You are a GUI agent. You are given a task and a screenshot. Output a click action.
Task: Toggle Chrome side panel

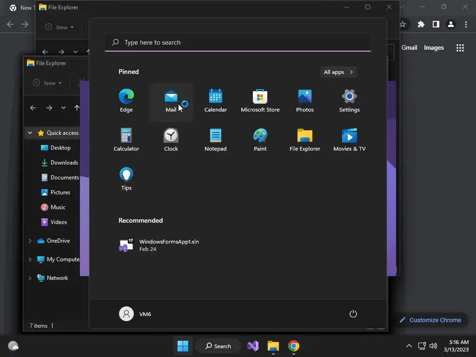click(x=436, y=24)
